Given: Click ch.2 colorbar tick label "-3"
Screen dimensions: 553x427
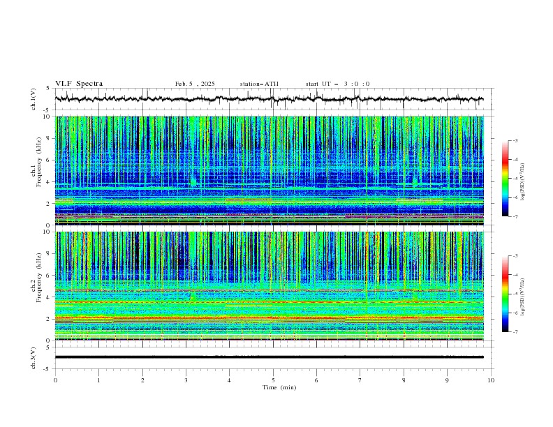Looking at the screenshot, I should point(515,256).
